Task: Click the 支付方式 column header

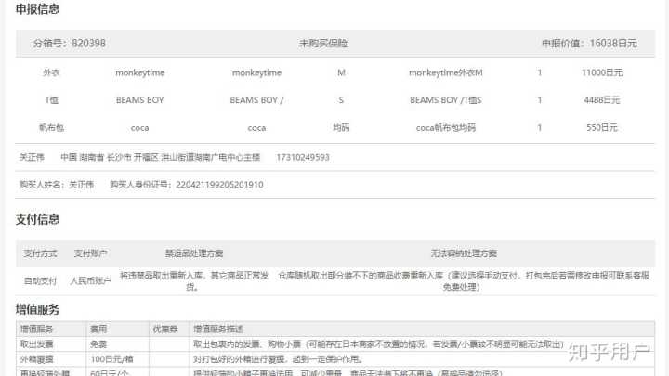Action: pos(40,253)
